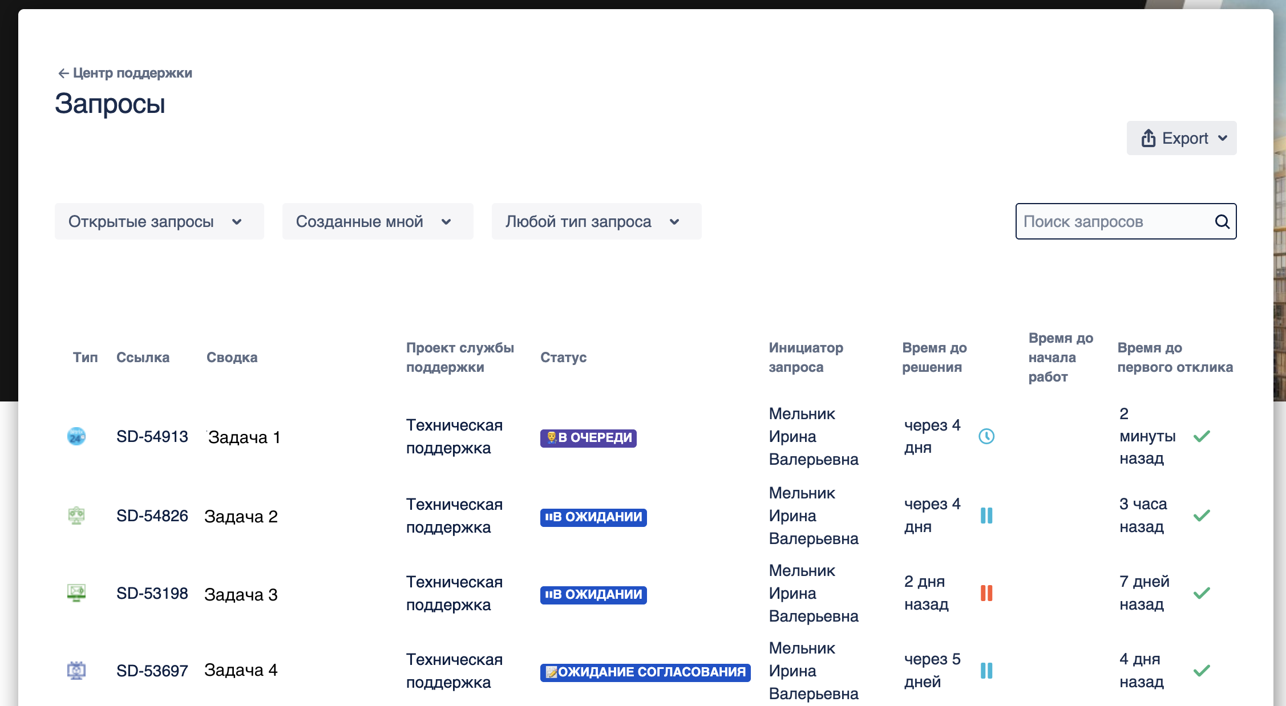Click the ОЖИДАНИЕ СОГЛАСОВАНИЯ status badge
This screenshot has width=1286, height=706.
645,672
